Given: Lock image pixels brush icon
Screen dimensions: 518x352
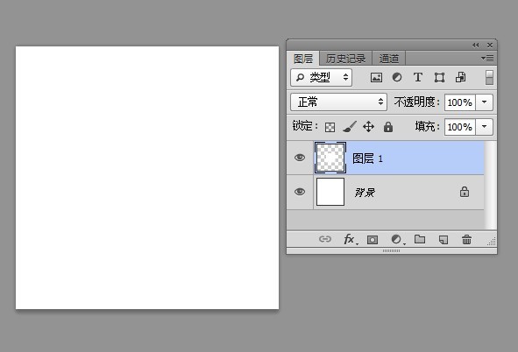Looking at the screenshot, I should 350,127.
